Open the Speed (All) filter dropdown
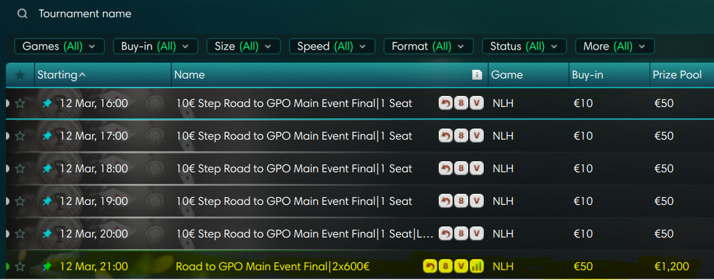The width and height of the screenshot is (714, 280). coord(331,46)
